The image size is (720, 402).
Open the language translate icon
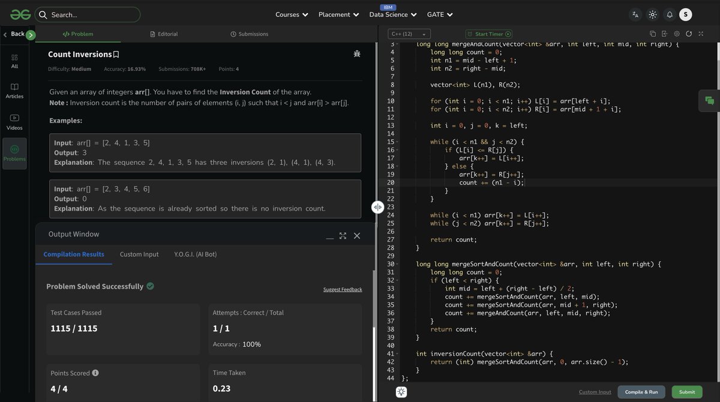pos(635,14)
